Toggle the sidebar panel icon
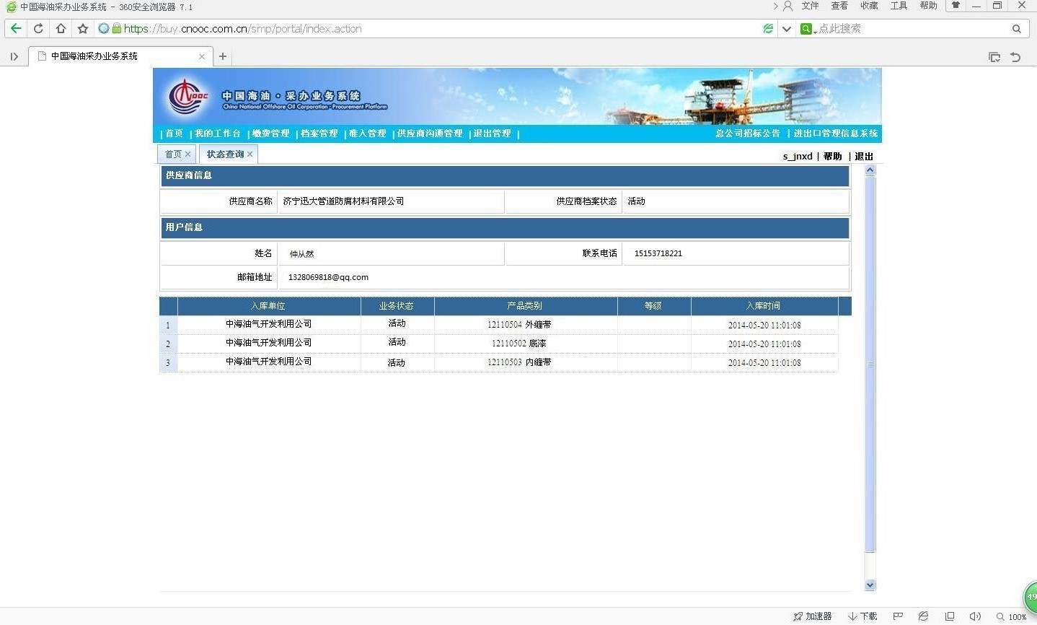Screen dimensions: 1037x625 coord(14,56)
